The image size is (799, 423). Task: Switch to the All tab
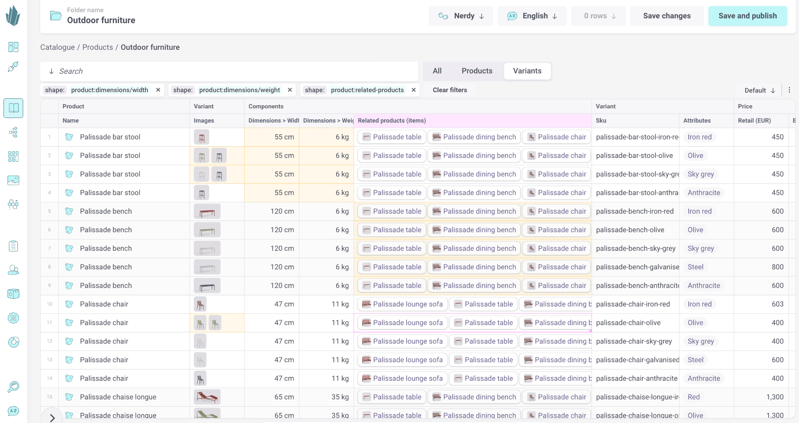[437, 71]
